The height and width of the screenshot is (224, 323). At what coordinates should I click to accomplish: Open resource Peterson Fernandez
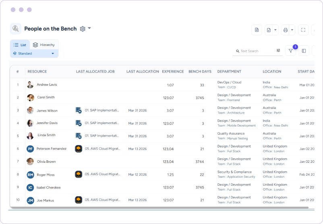tap(52, 149)
